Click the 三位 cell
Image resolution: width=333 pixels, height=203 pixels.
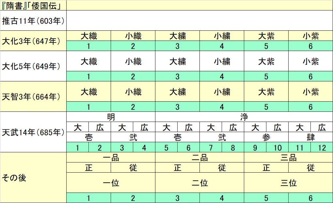(x=288, y=183)
